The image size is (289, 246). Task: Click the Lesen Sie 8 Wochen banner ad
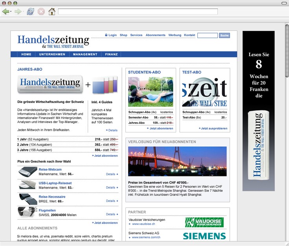[259, 111]
